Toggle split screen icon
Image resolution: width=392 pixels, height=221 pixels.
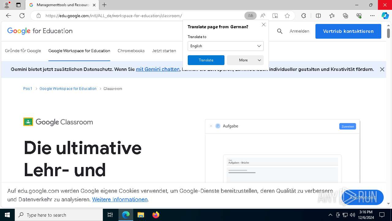coord(318,16)
